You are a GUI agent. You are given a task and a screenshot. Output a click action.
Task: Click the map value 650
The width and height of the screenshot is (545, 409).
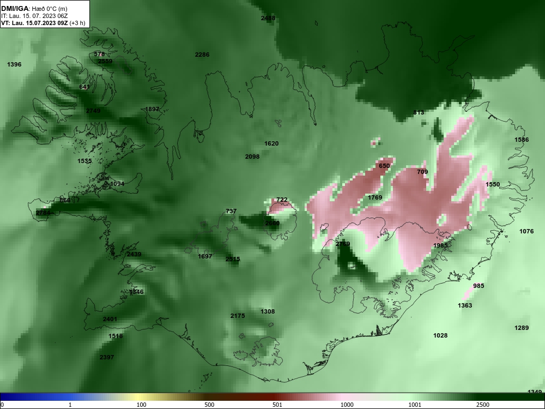pos(384,166)
